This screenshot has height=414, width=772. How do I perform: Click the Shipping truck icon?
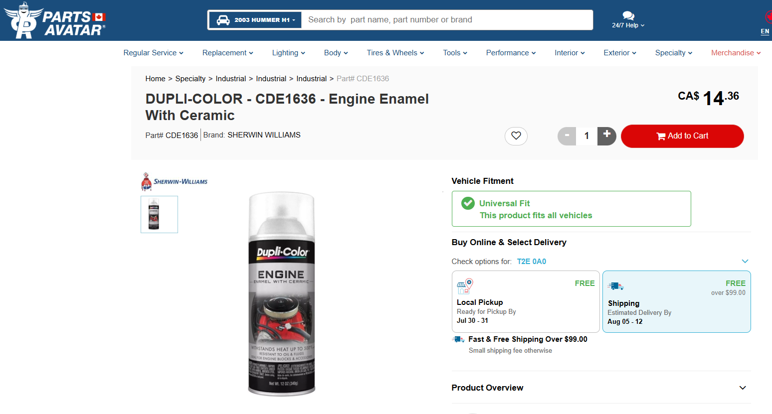click(616, 286)
